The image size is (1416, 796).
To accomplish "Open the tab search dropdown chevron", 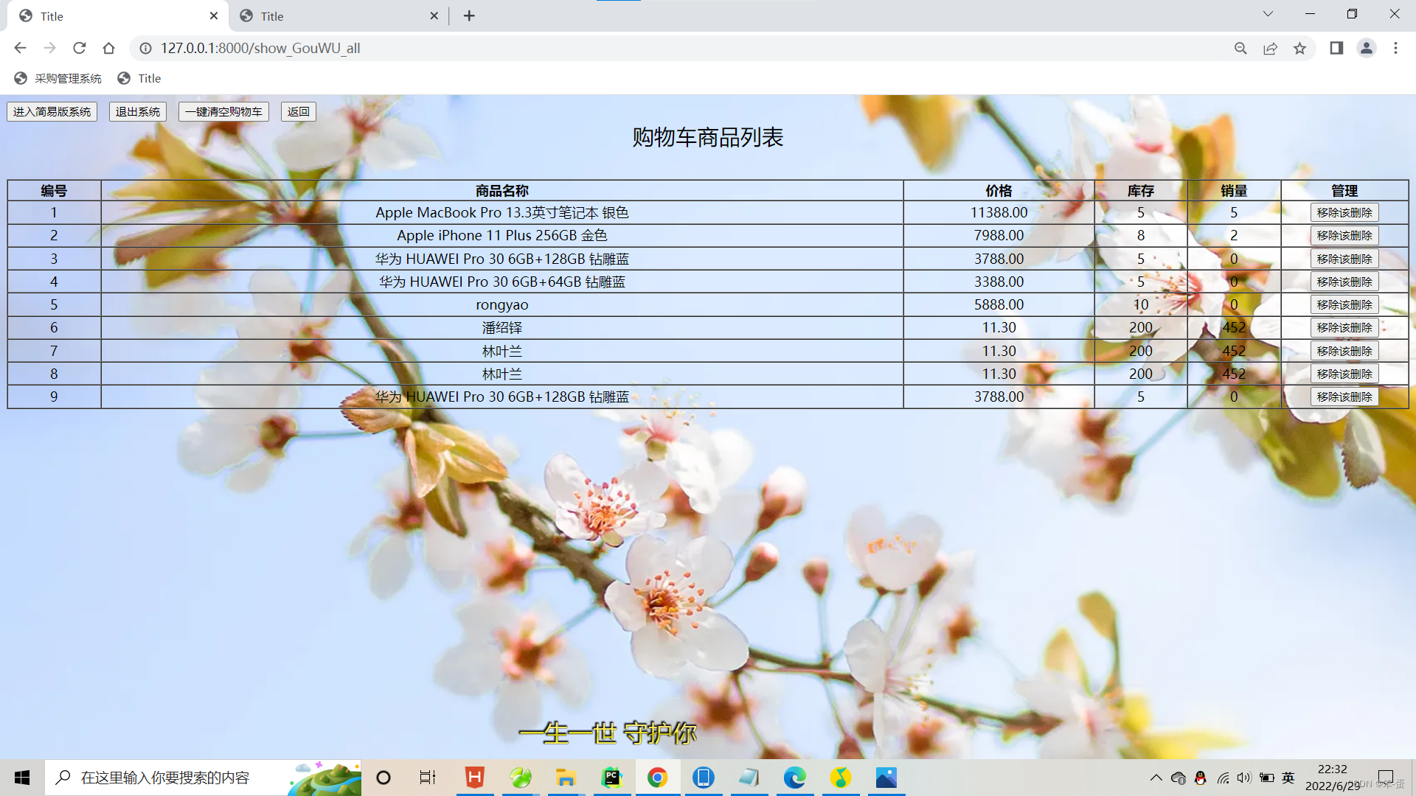I will coord(1268,14).
